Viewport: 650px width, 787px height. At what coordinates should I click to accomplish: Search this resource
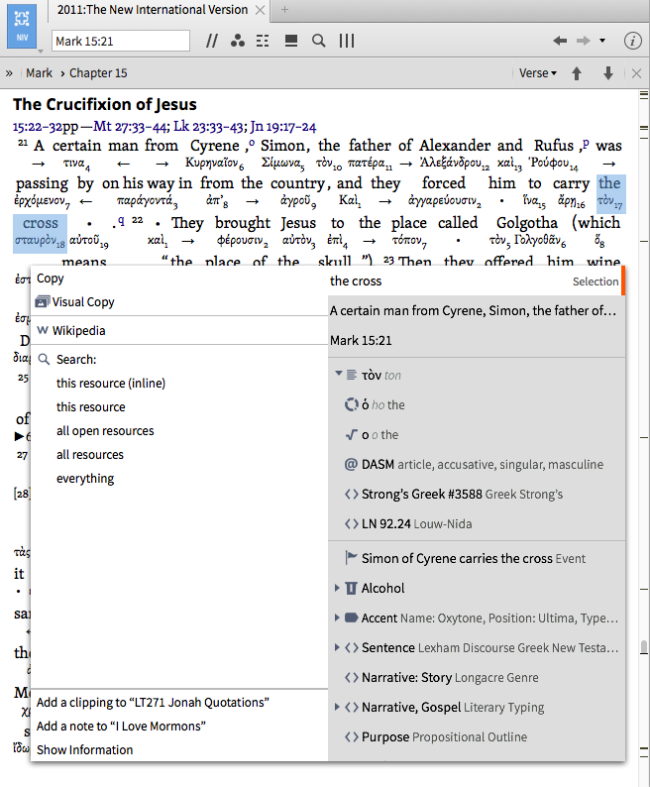[x=91, y=407]
